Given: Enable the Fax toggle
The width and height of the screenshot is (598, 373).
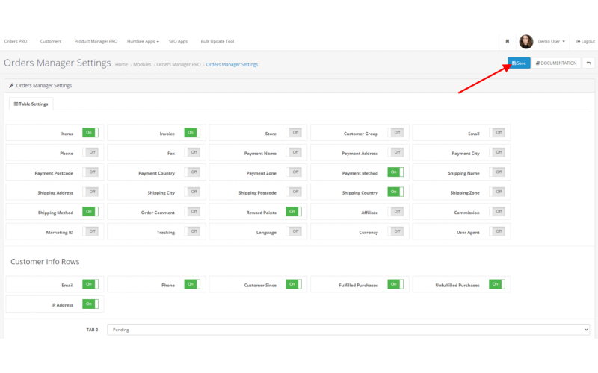Looking at the screenshot, I should point(192,152).
